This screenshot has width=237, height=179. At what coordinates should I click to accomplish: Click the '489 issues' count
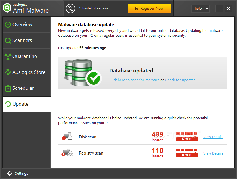158,136
